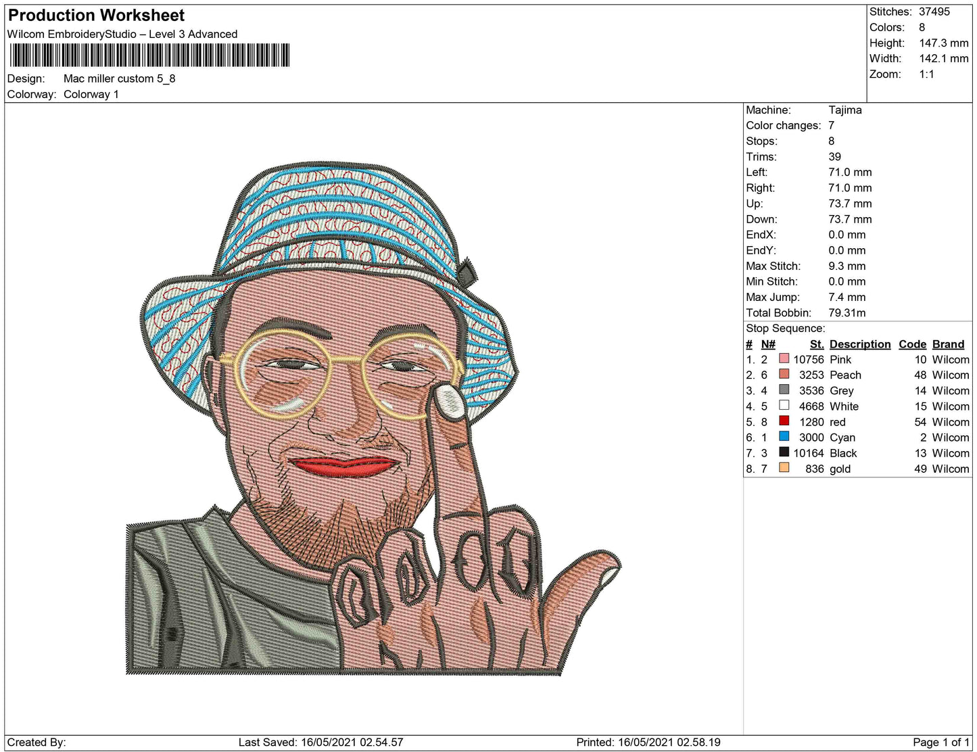
Task: Choose the gold thread color swatch
Action: coord(784,468)
